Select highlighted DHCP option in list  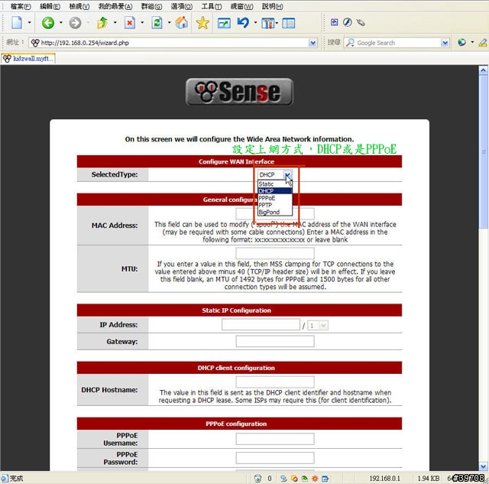click(275, 191)
